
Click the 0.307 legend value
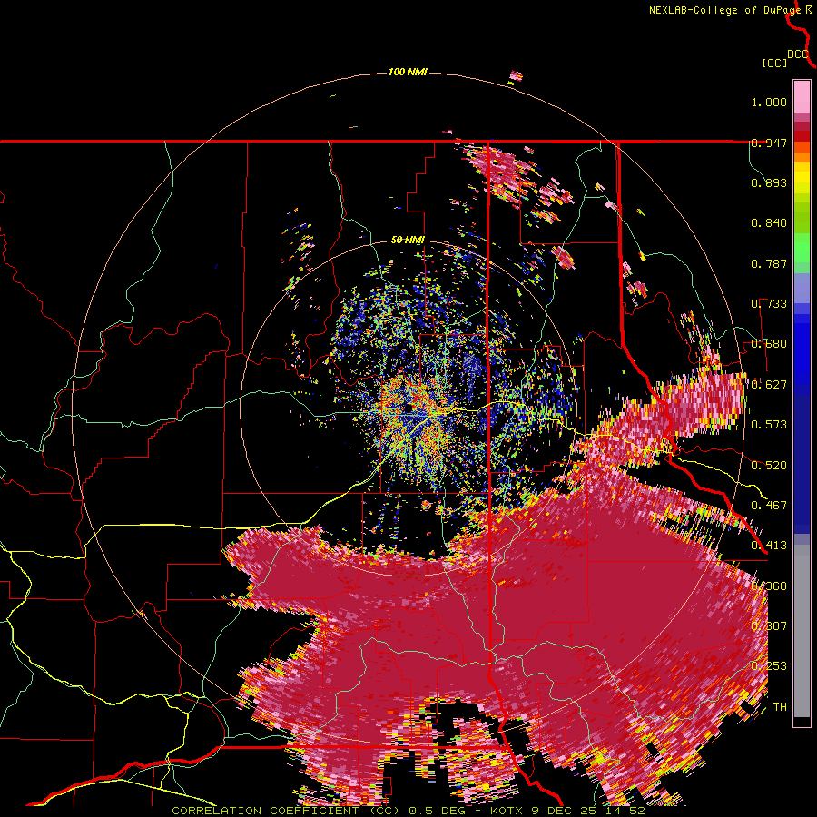coord(769,625)
